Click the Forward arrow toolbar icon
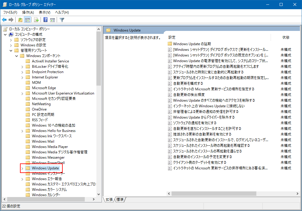Viewport: 302px width, 211px height. 11,20
